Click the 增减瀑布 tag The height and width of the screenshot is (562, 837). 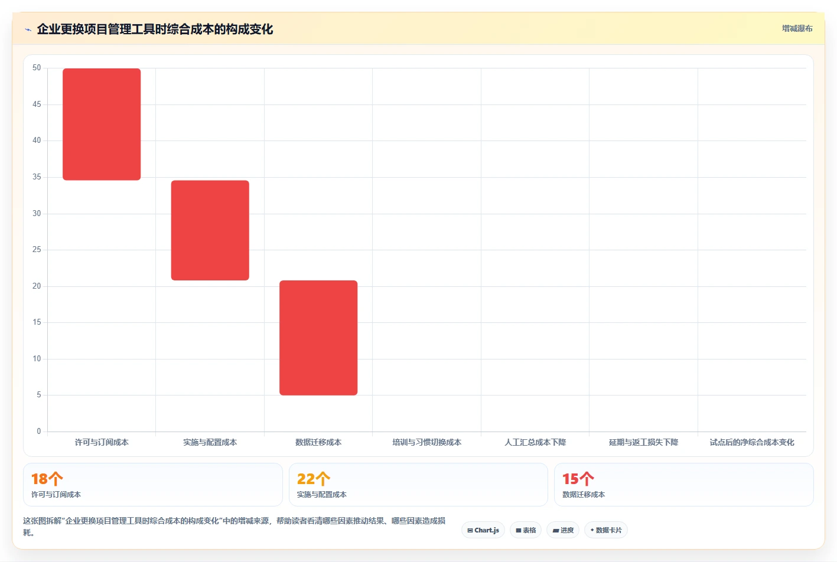pyautogui.click(x=797, y=28)
